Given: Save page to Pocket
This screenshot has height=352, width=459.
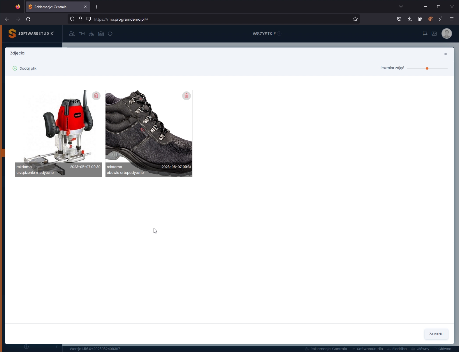Looking at the screenshot, I should [399, 19].
